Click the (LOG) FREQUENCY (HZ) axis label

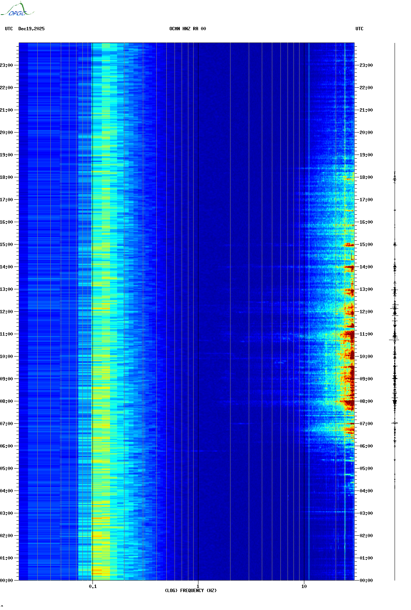tap(191, 590)
